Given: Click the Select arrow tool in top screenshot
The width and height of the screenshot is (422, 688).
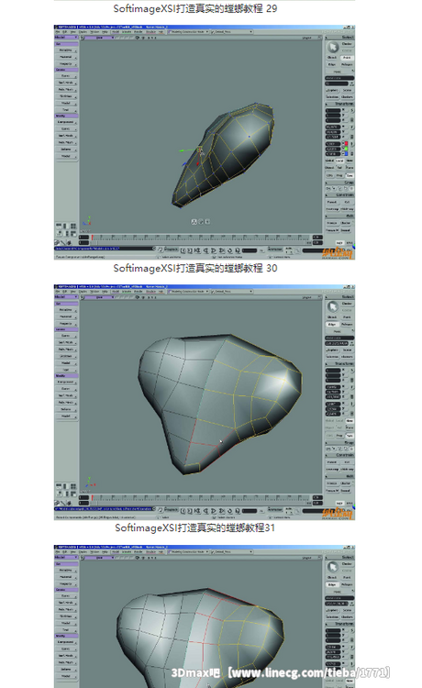Looking at the screenshot, I should 333,47.
